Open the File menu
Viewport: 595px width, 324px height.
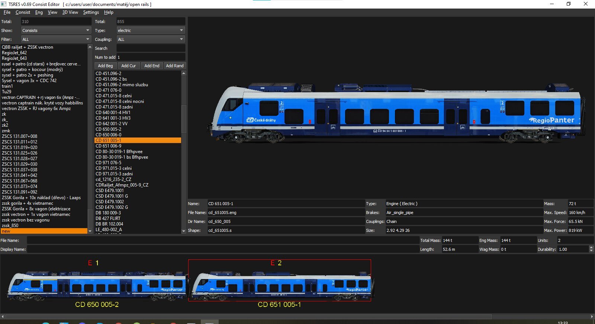pyautogui.click(x=7, y=12)
